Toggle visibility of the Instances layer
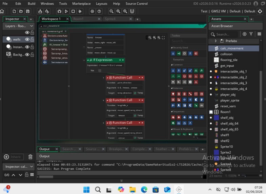Screen dimensions: 266x194 [x=27, y=47]
